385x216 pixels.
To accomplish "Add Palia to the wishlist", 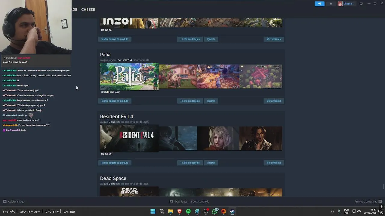I will coord(190,101).
